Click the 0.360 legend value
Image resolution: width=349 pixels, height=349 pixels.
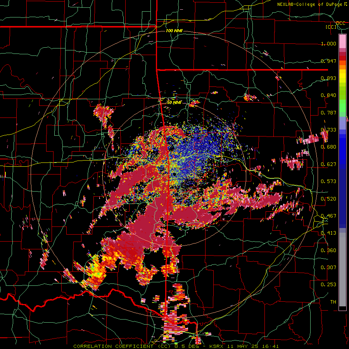pyautogui.click(x=328, y=251)
